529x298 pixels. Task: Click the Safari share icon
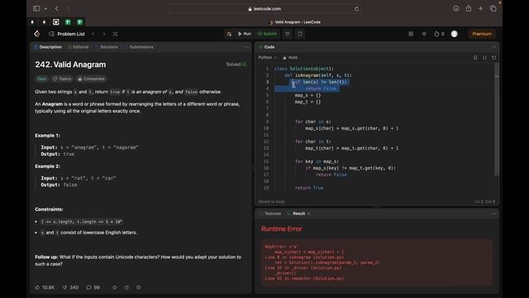pos(469,8)
